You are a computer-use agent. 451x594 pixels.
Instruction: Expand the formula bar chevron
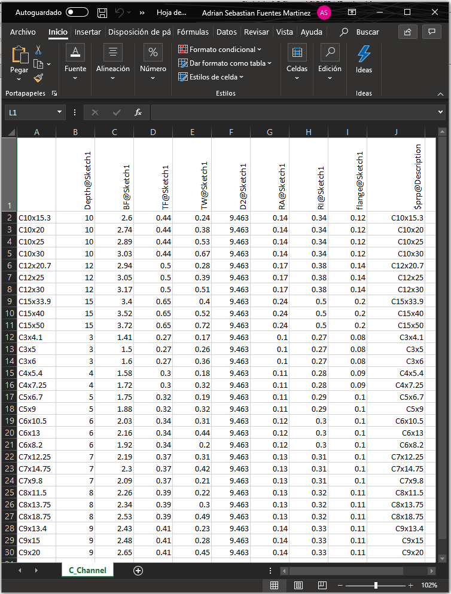(440, 112)
